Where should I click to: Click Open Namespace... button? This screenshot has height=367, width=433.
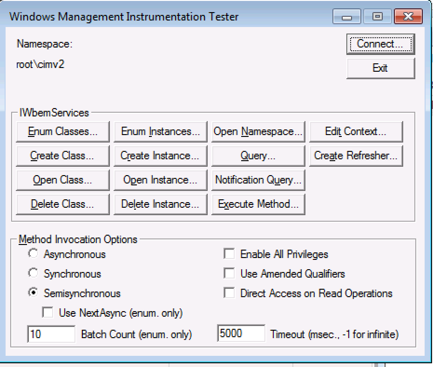coord(258,132)
